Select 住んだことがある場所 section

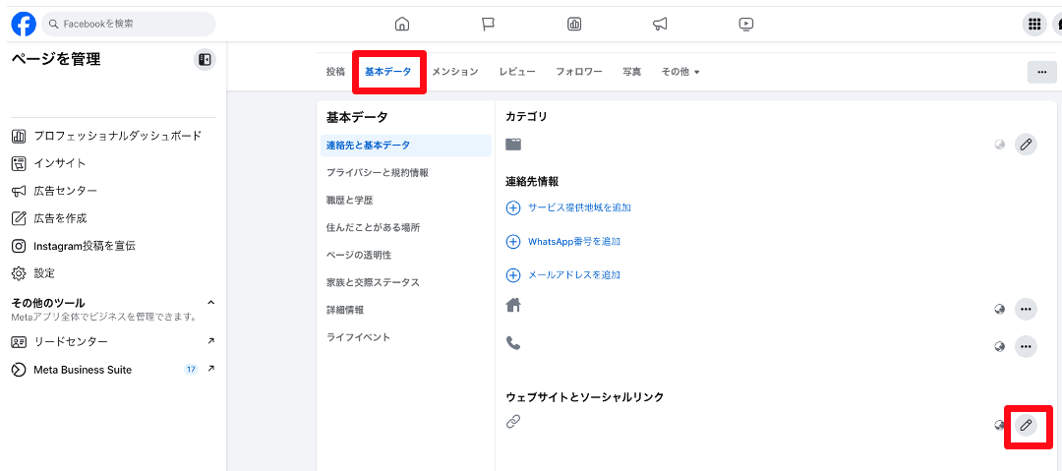[x=406, y=228]
